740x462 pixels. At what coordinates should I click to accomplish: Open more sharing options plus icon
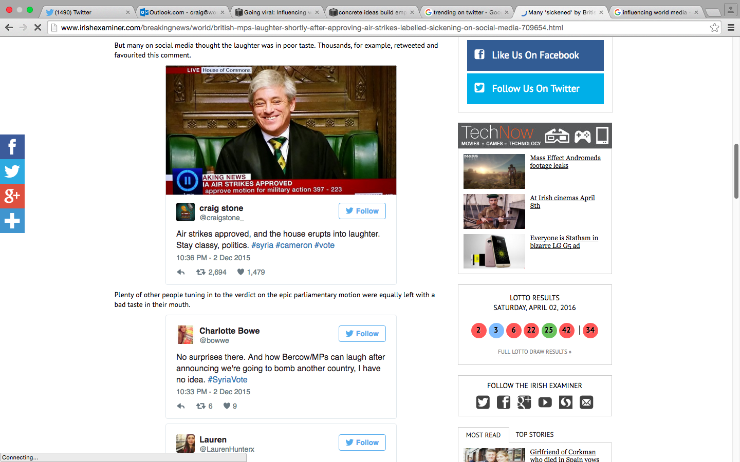point(12,221)
